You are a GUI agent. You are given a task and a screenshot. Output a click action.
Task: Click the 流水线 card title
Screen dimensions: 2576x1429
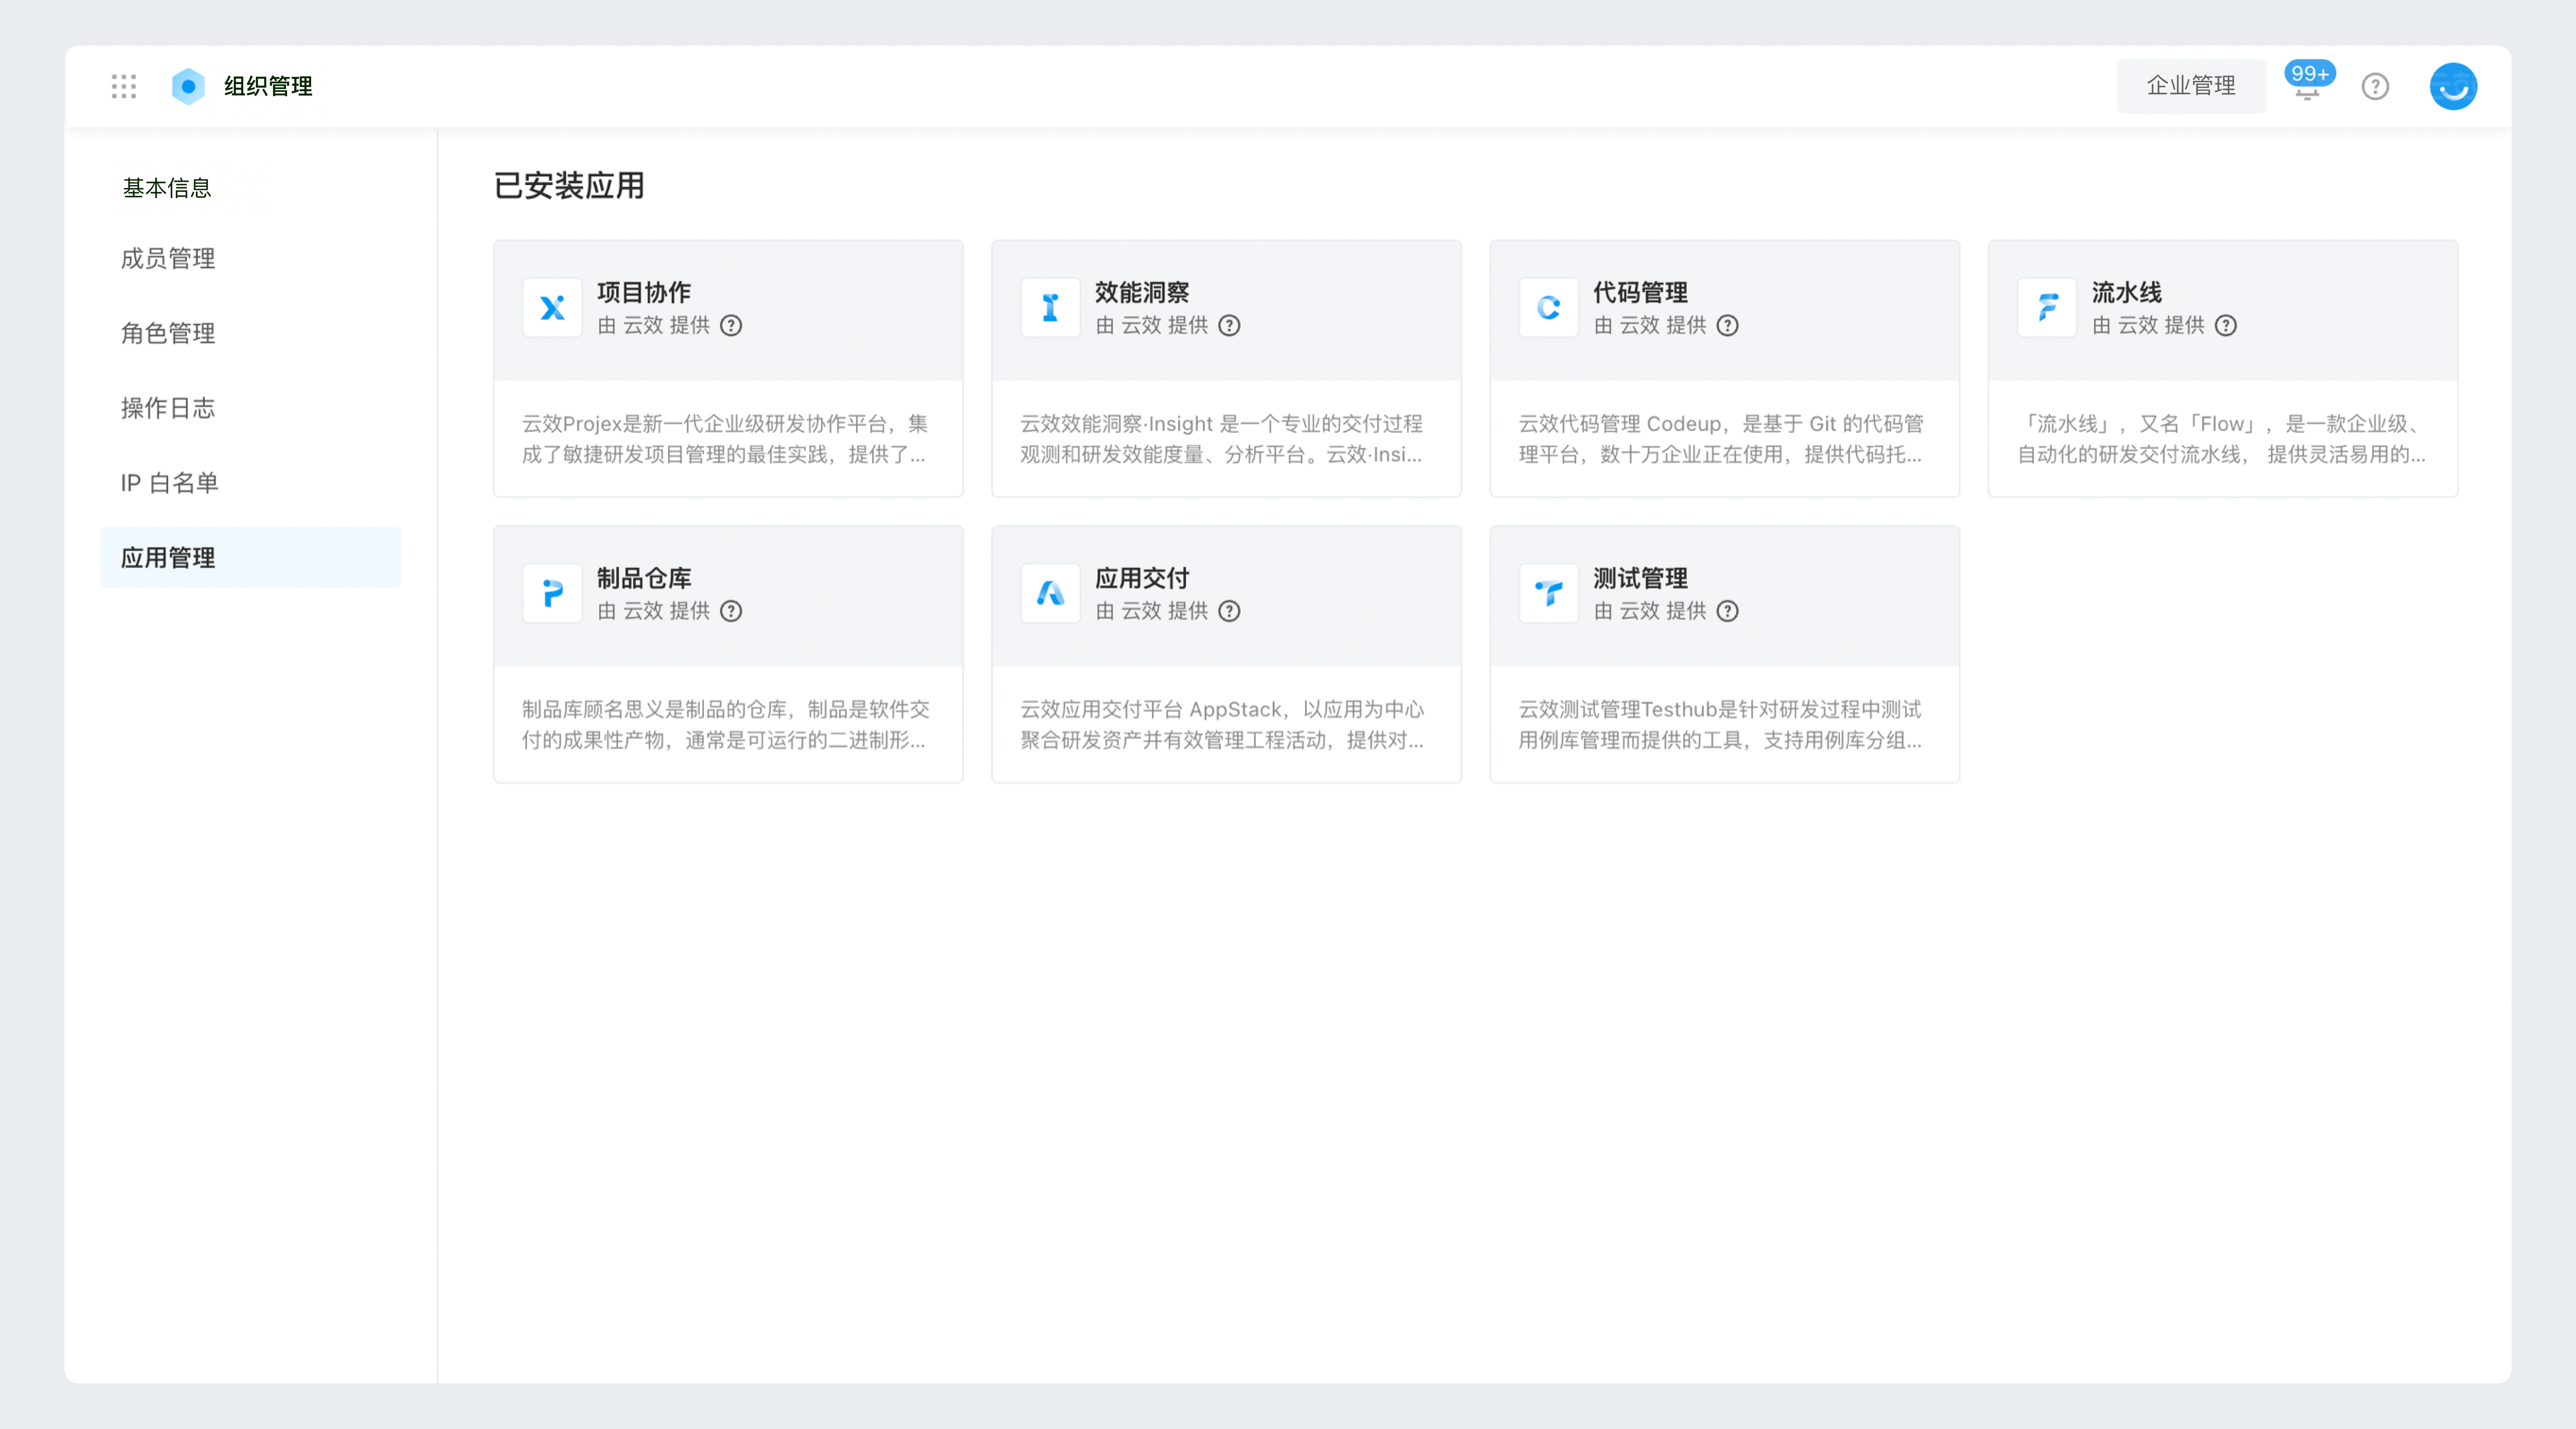click(x=2126, y=292)
